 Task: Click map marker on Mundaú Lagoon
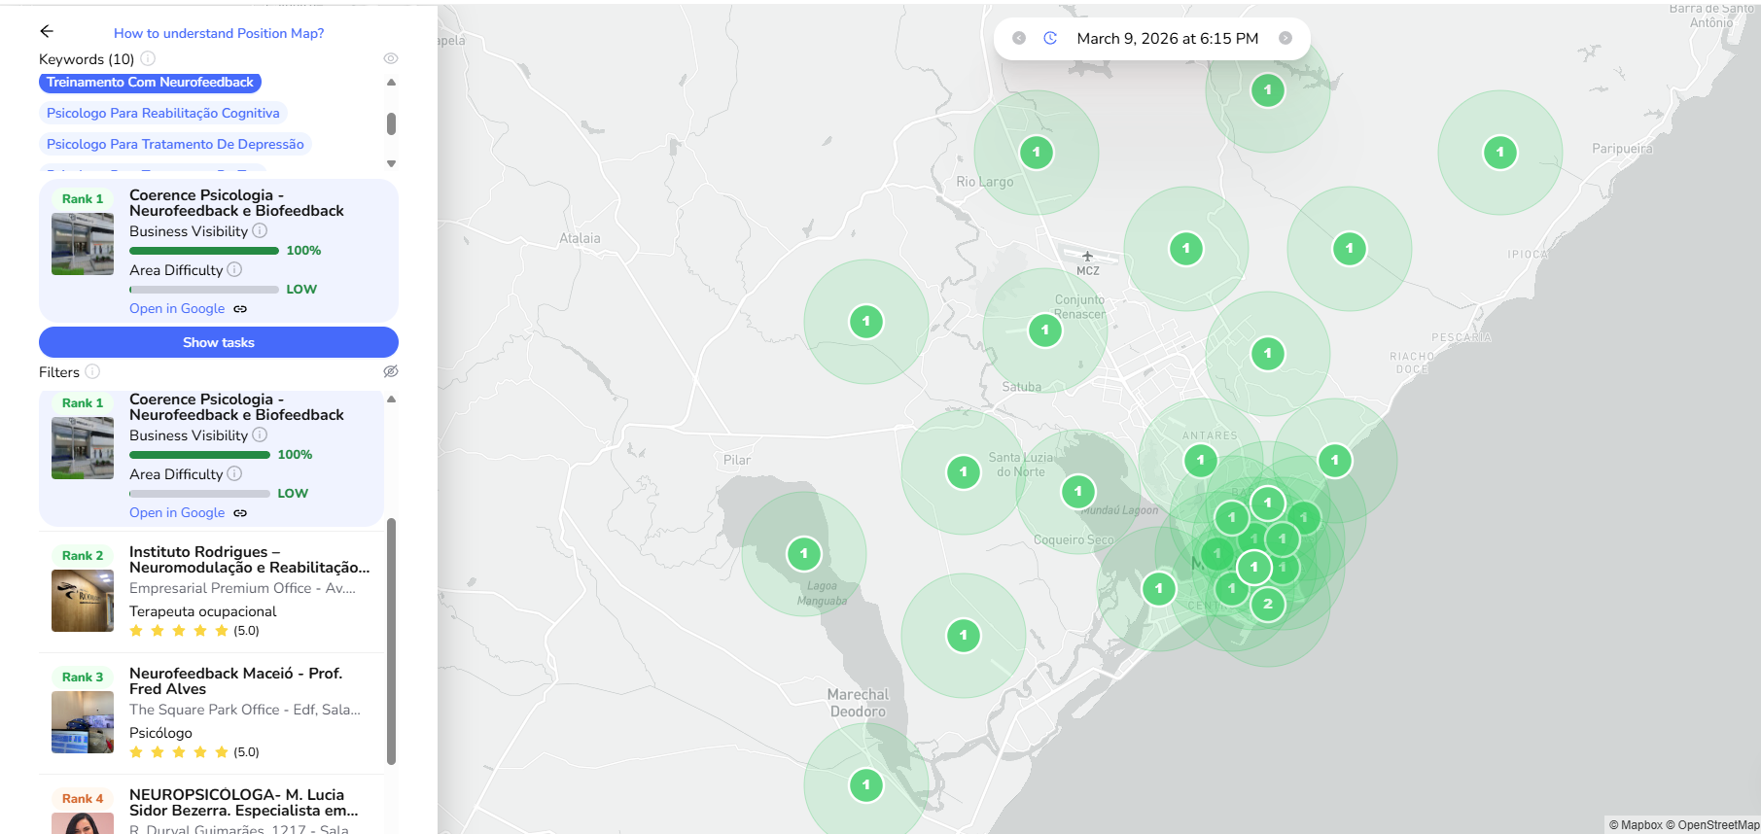pos(1078,492)
